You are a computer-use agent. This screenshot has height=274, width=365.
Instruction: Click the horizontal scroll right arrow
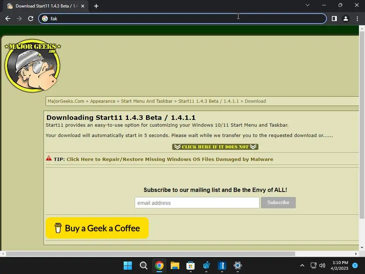click(x=356, y=254)
